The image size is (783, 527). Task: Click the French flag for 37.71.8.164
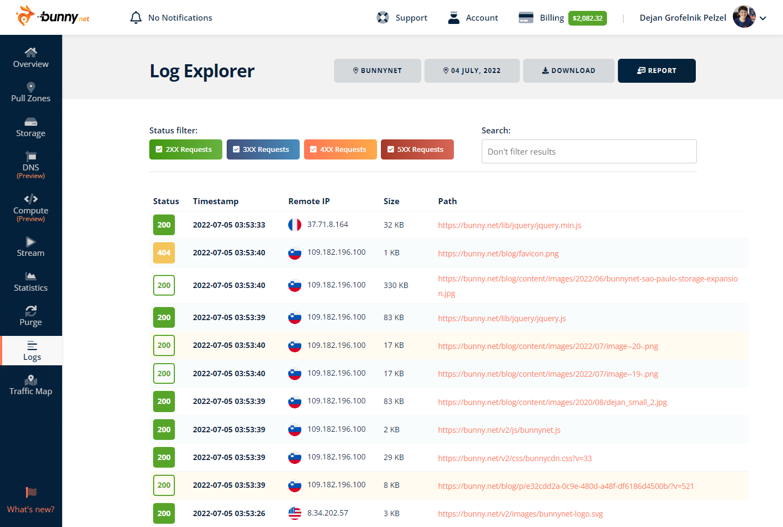pyautogui.click(x=295, y=225)
